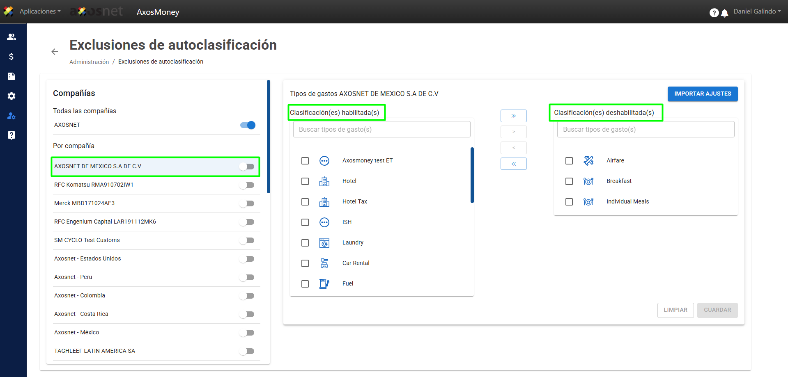Open the help icon in the top bar
The width and height of the screenshot is (788, 377).
pos(714,13)
